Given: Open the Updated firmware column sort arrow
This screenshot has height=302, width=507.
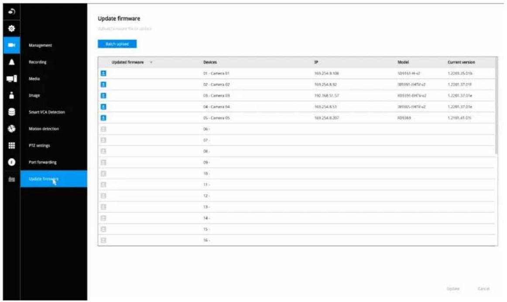Looking at the screenshot, I should pyautogui.click(x=151, y=62).
